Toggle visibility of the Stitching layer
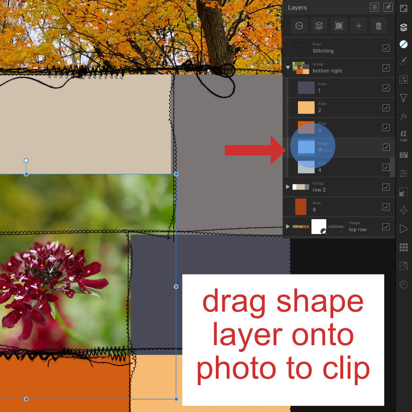This screenshot has height=412, width=412. [x=386, y=48]
